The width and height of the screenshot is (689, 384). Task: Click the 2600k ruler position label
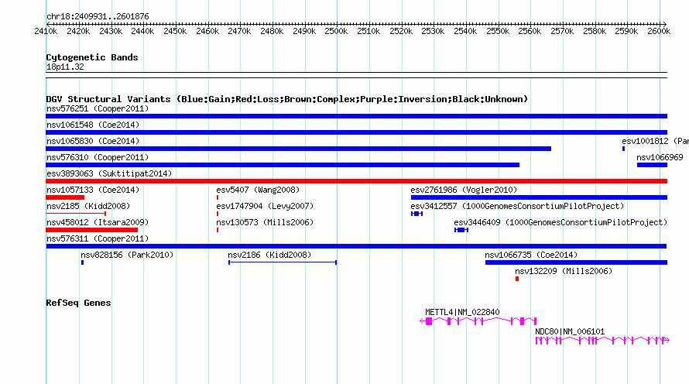click(659, 31)
